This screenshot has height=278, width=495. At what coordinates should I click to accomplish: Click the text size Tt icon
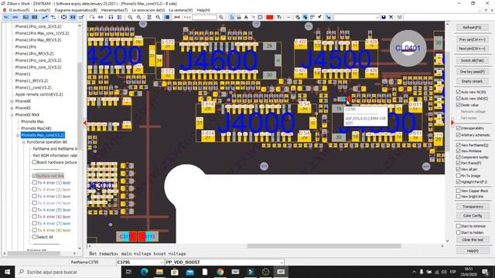[279, 17]
